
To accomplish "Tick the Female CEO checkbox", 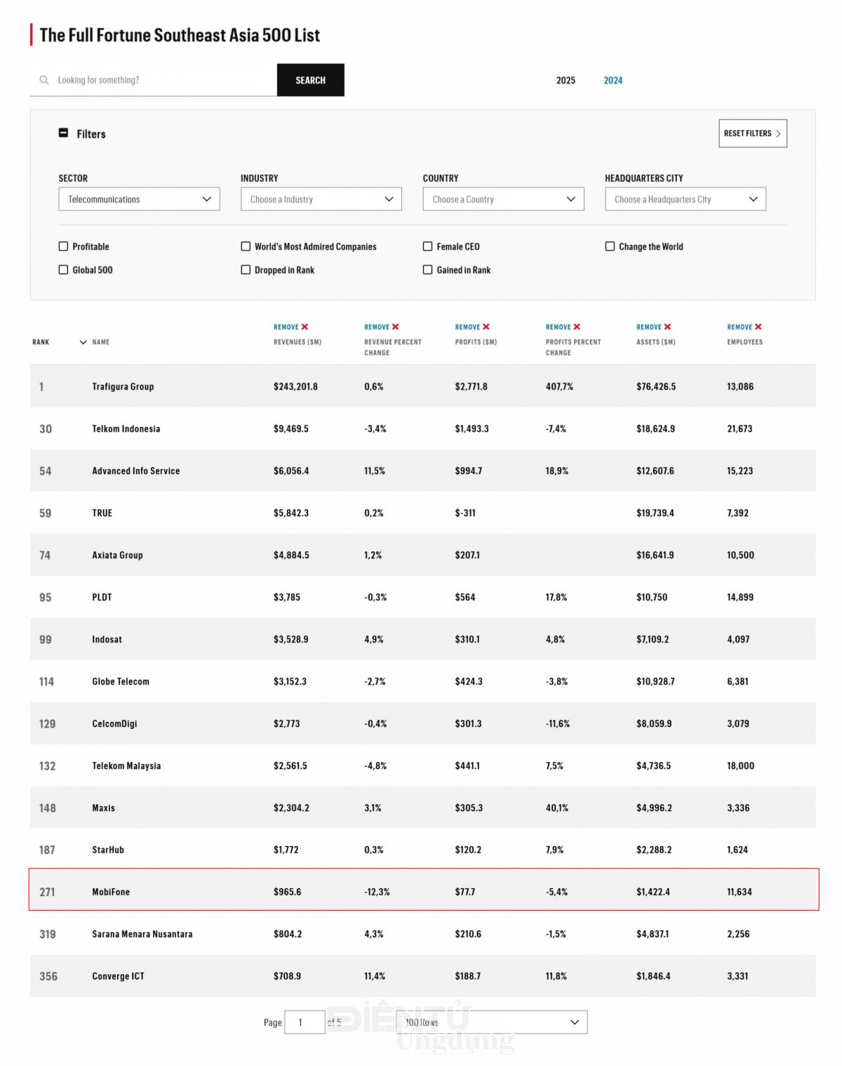I will pos(428,246).
